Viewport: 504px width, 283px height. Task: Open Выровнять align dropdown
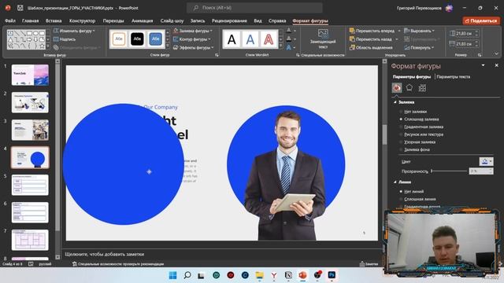420,31
